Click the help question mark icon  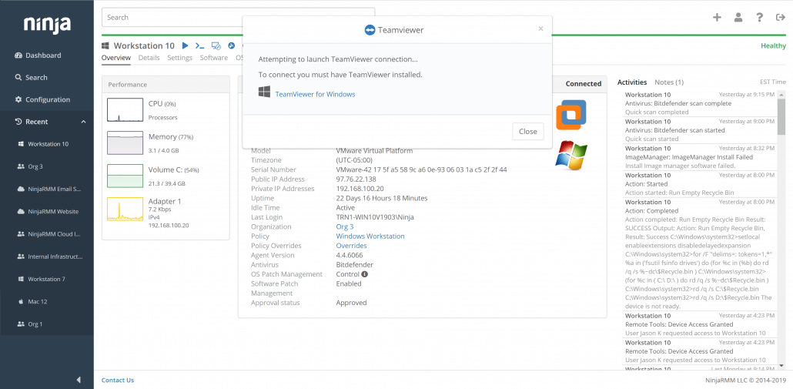[759, 17]
